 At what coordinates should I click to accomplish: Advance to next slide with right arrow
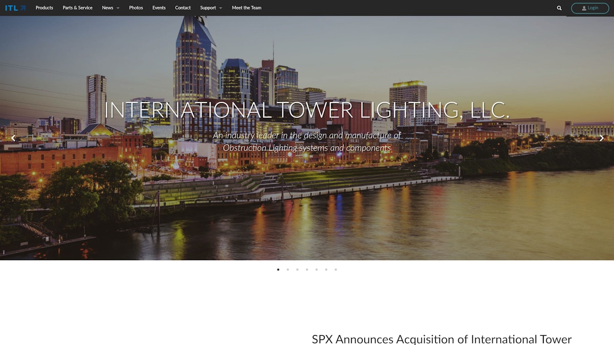coord(602,138)
